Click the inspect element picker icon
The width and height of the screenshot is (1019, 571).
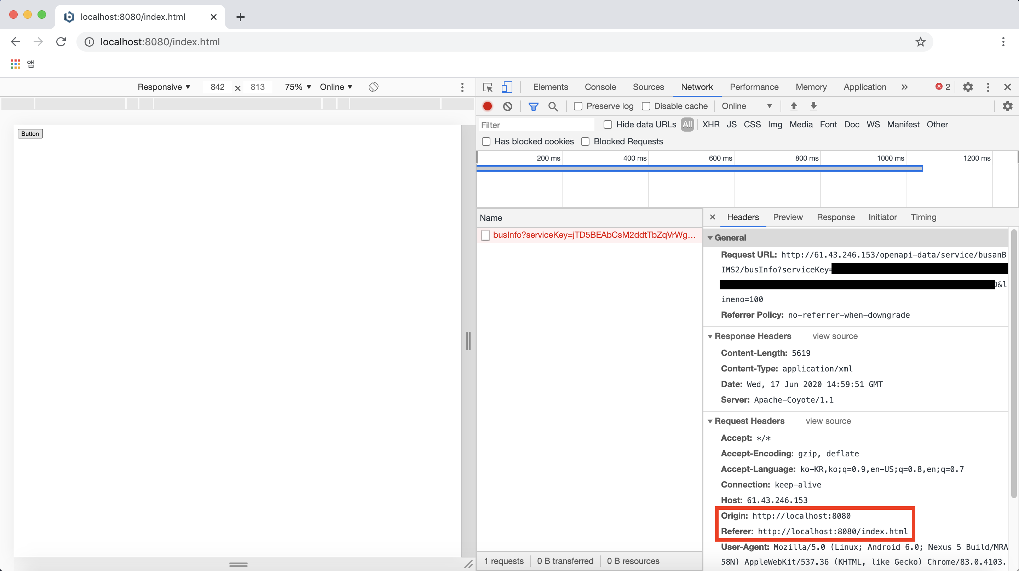click(488, 87)
